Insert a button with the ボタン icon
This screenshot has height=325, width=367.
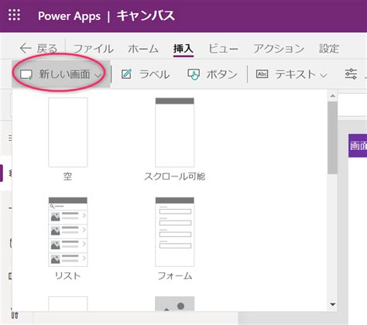point(194,74)
